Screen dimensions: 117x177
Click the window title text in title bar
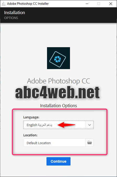point(28,4)
